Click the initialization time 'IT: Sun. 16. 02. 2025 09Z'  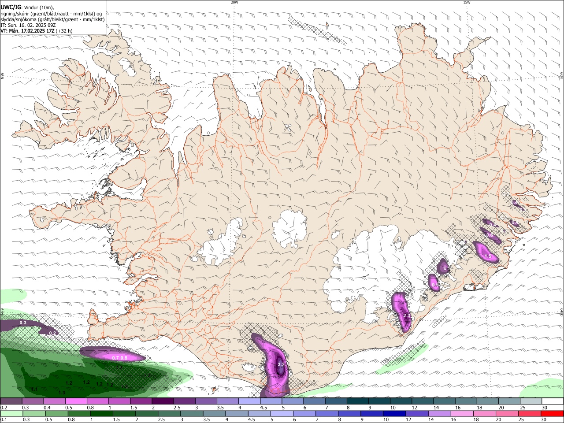click(x=28, y=25)
